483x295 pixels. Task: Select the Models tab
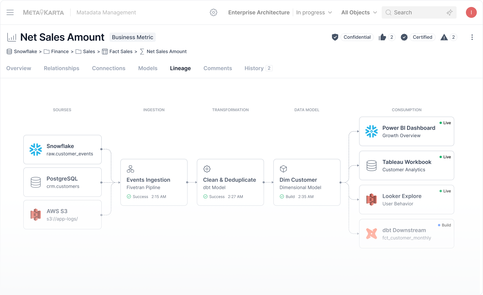click(148, 68)
